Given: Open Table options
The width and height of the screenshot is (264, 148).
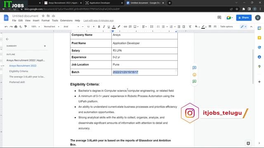Looking at the screenshot, I should 226,26.
